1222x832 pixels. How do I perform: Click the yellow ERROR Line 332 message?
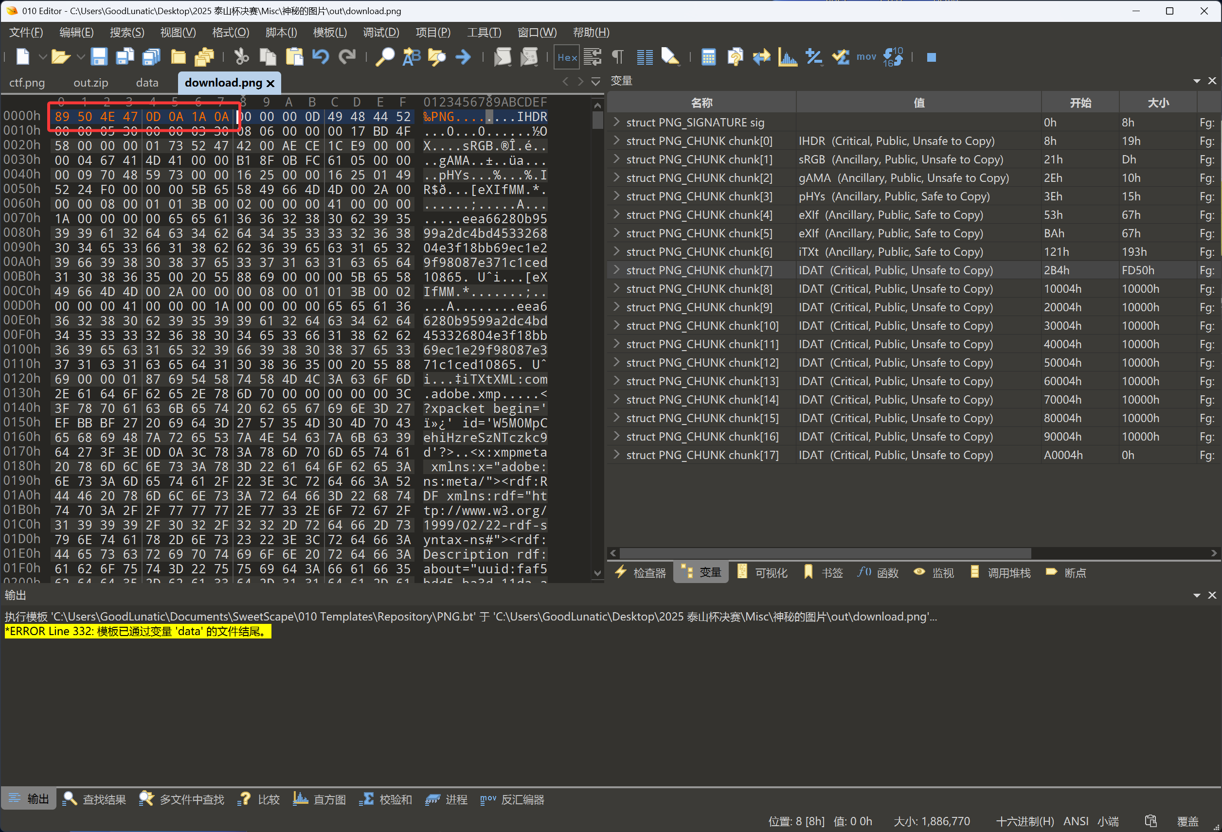138,631
